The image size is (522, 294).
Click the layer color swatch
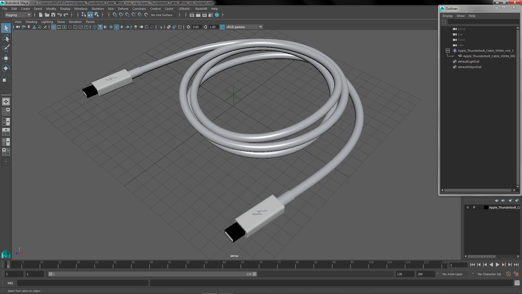486,207
